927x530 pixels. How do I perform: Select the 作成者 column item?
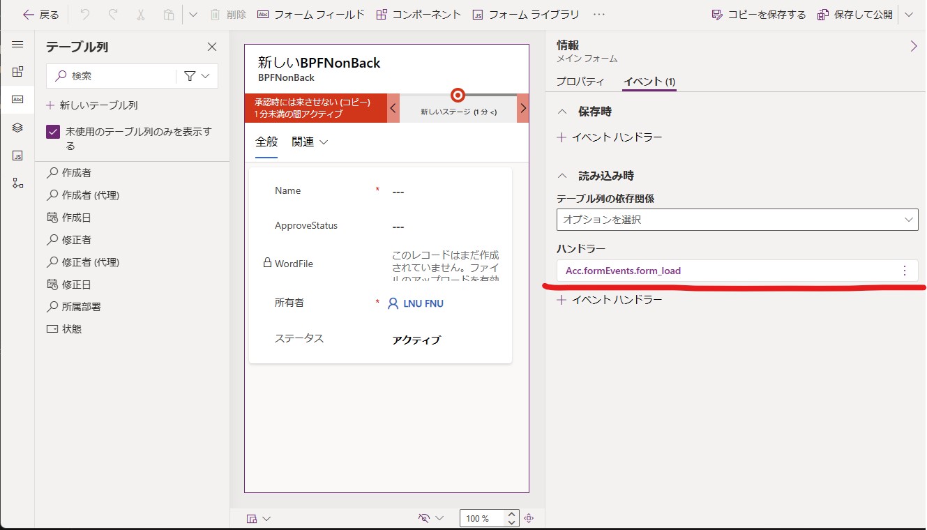(x=68, y=173)
